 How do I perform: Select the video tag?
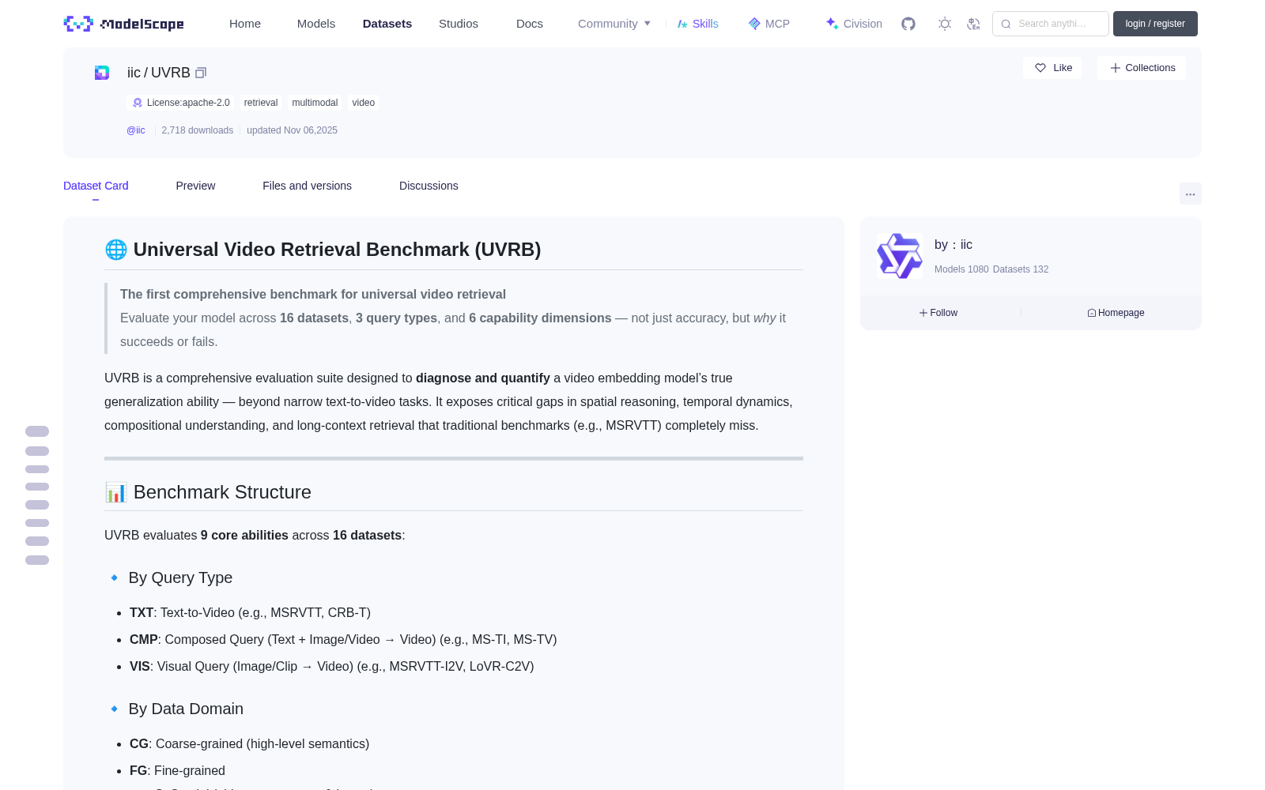[364, 103]
